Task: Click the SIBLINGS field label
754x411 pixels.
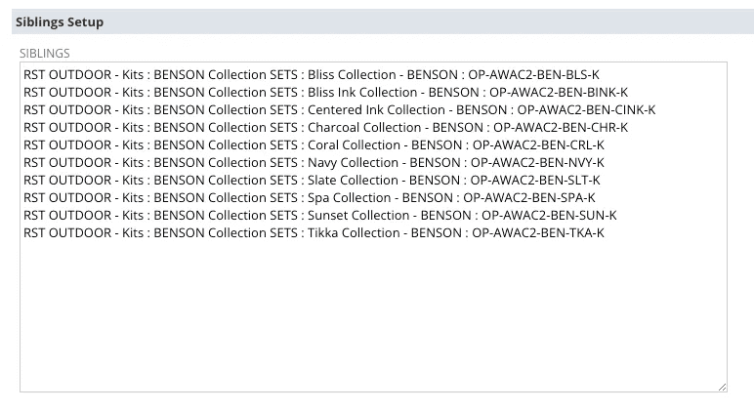Action: coord(45,54)
